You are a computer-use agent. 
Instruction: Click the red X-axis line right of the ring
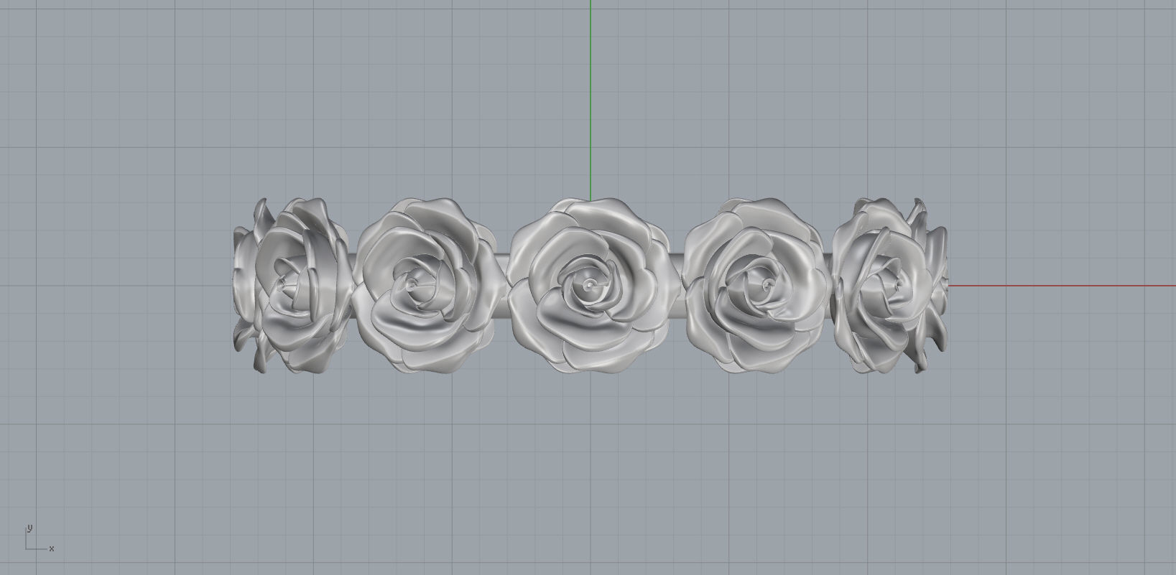click(x=1062, y=286)
